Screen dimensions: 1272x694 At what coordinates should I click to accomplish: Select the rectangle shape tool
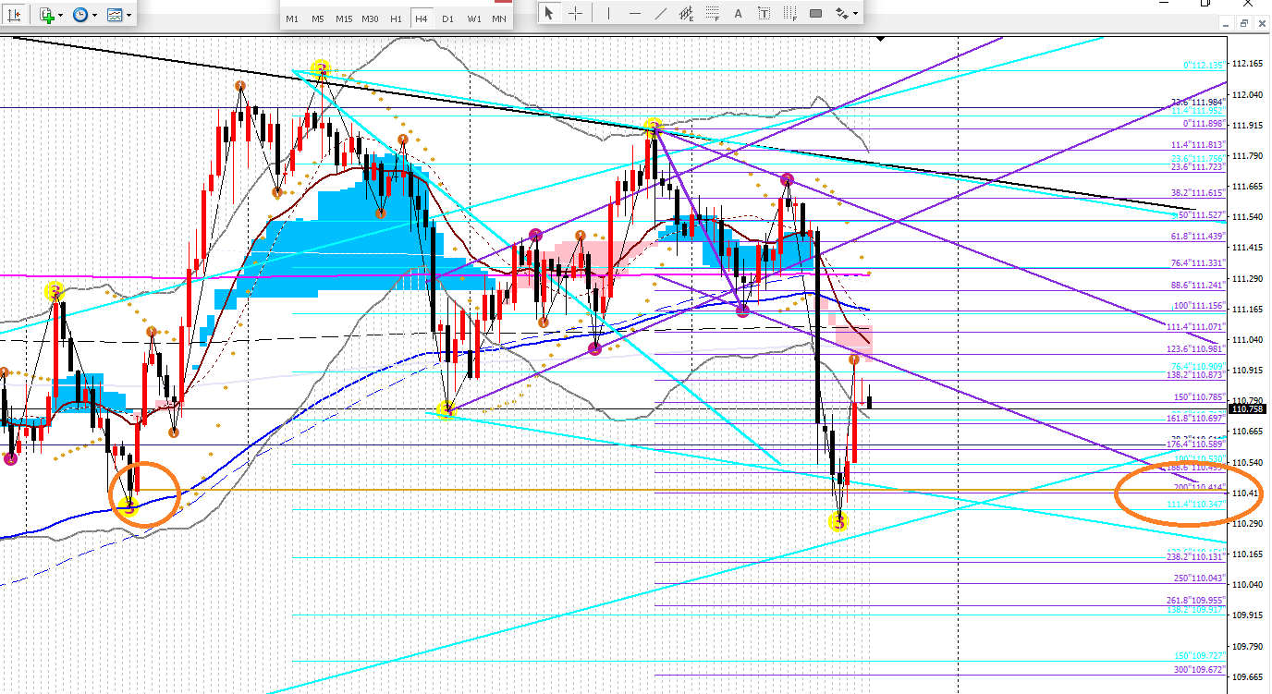point(816,14)
